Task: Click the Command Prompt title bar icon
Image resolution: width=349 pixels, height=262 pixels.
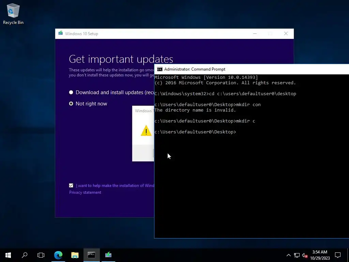Action: (x=160, y=69)
